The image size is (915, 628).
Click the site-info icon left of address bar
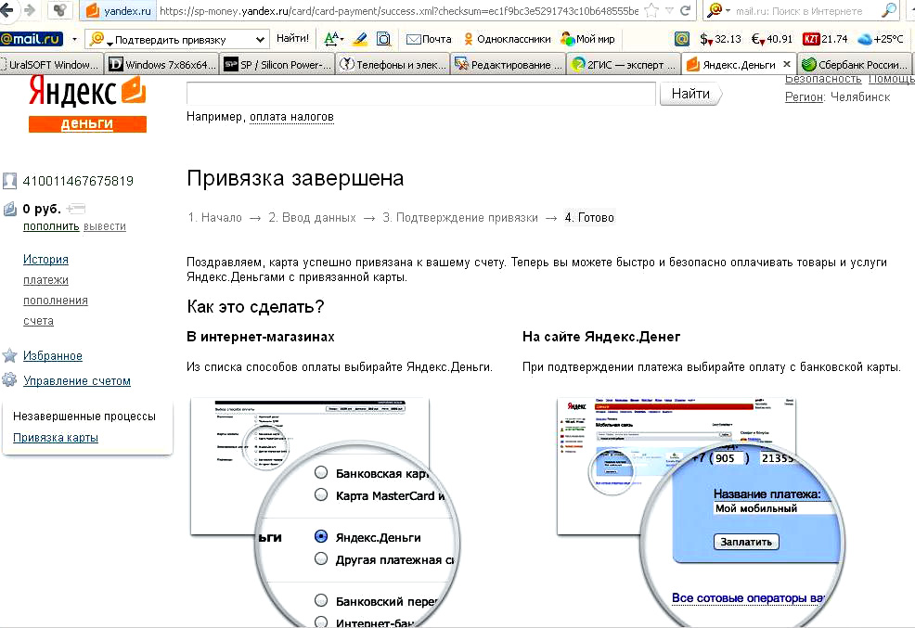tap(59, 10)
